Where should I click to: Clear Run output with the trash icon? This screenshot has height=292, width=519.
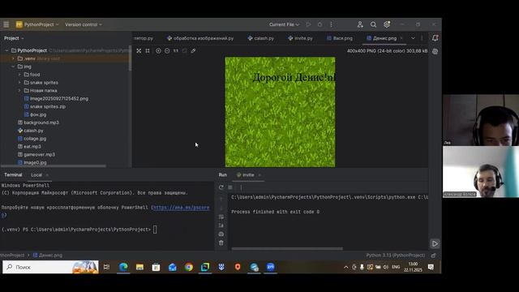click(x=221, y=243)
